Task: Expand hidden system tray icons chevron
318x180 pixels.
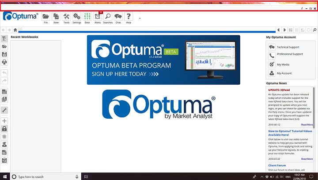Action: click(262, 176)
